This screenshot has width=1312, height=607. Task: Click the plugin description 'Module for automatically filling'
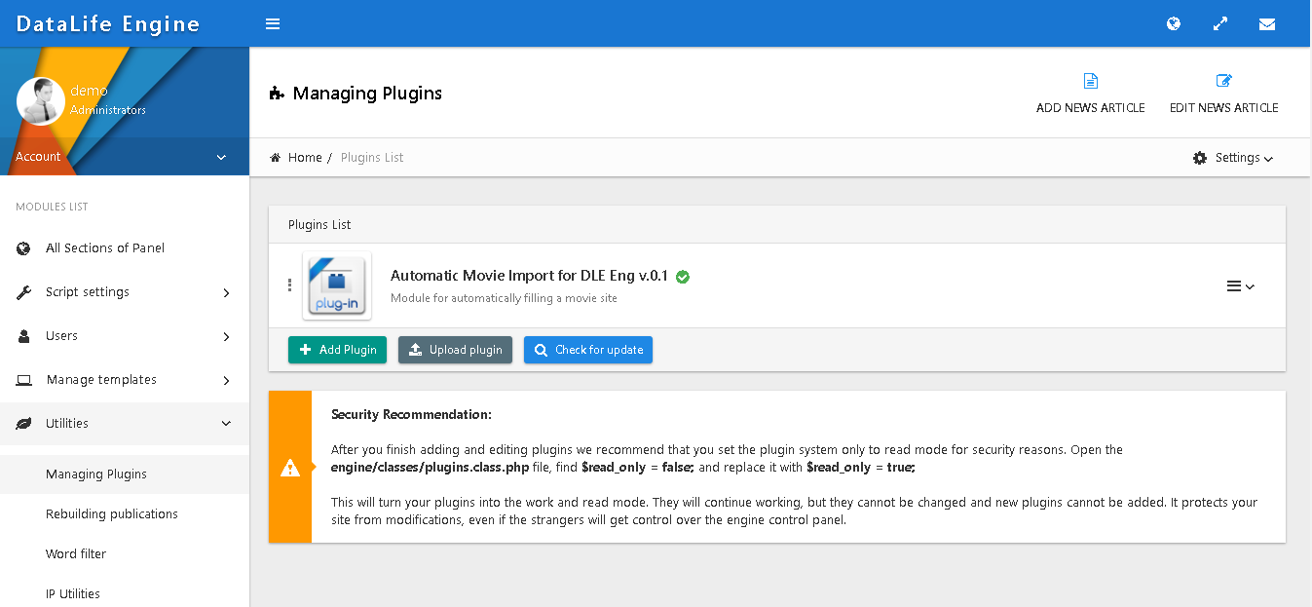click(504, 298)
